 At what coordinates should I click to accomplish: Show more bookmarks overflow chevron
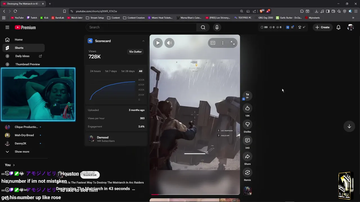tap(353, 18)
